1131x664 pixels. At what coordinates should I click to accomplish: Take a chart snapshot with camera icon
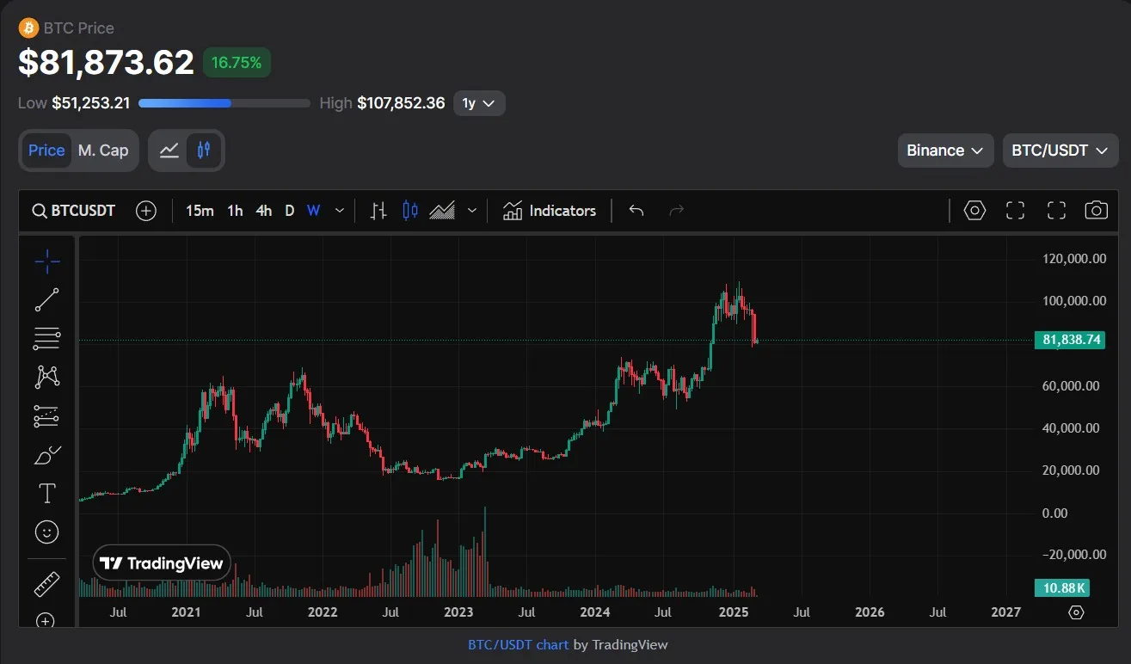(1096, 211)
